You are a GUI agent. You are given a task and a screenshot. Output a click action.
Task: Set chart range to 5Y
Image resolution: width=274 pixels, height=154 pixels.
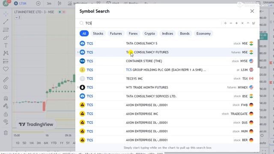point(68,143)
